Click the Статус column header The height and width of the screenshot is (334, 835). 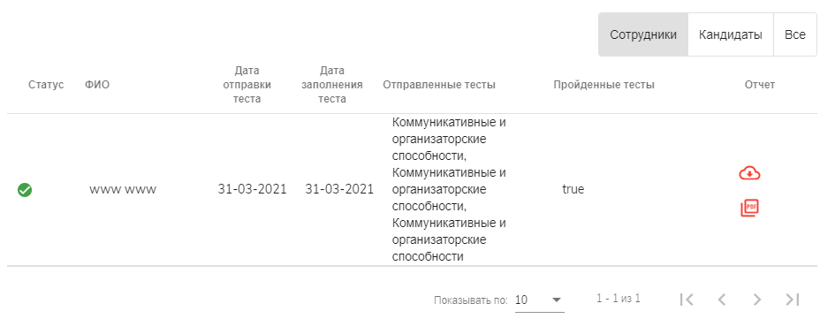(x=46, y=85)
